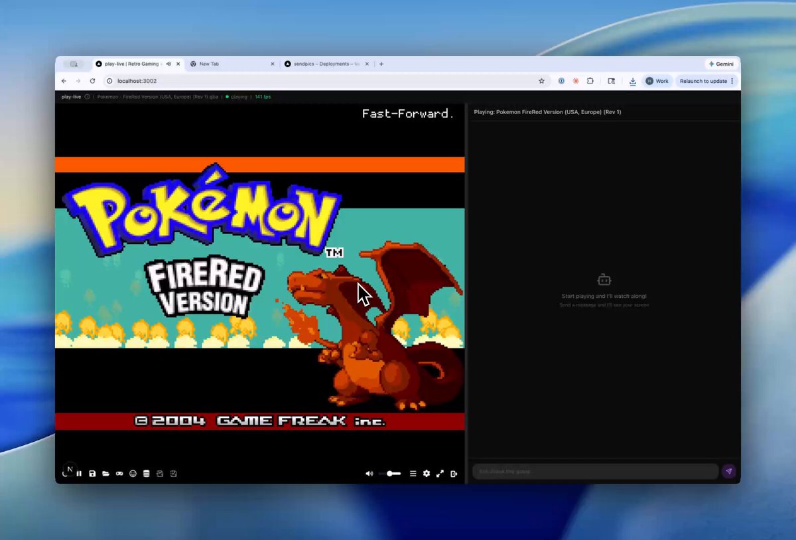796x540 pixels.
Task: Bookmark the page with the star icon
Action: click(x=541, y=81)
